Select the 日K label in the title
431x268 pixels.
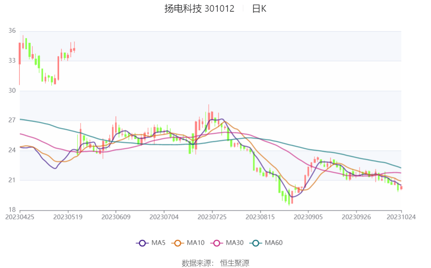(x=259, y=9)
